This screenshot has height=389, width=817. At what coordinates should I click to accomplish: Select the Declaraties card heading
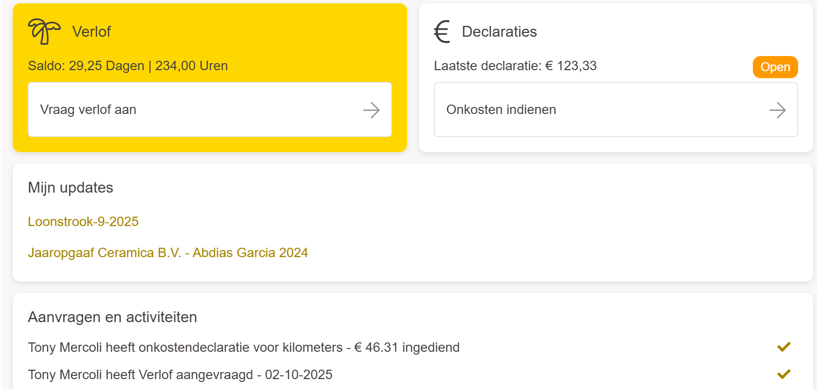coord(499,32)
